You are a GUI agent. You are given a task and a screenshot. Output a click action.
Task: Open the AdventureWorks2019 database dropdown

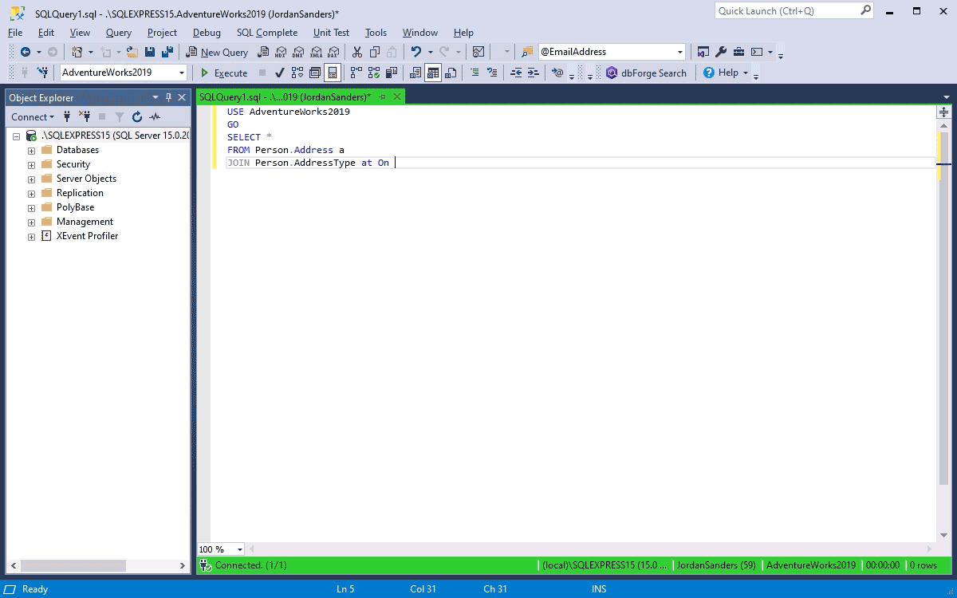tap(182, 73)
